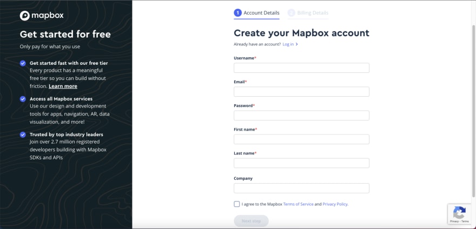Viewport: 476px width, 229px height.
Task: Open the Terms of Service link
Action: pos(298,204)
